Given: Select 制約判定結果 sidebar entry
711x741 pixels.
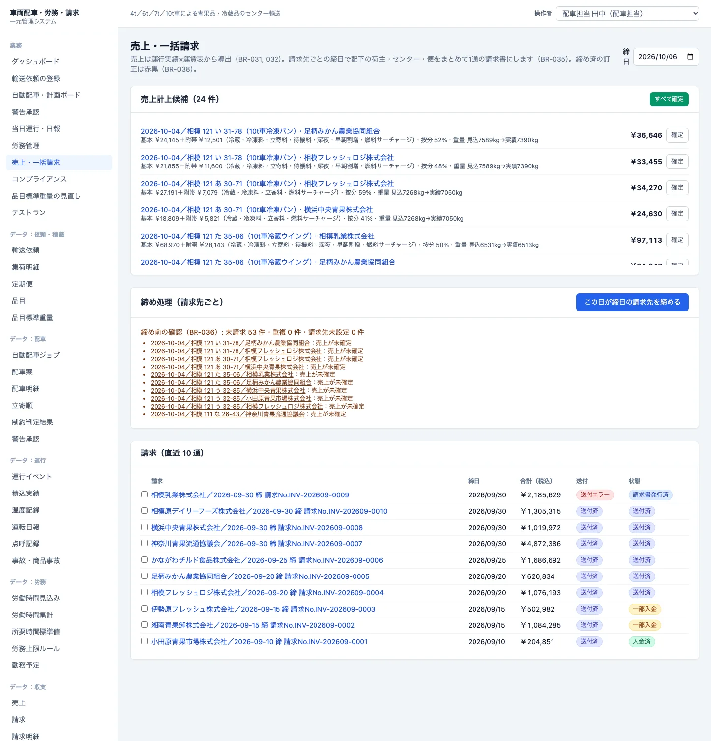Looking at the screenshot, I should point(59,422).
